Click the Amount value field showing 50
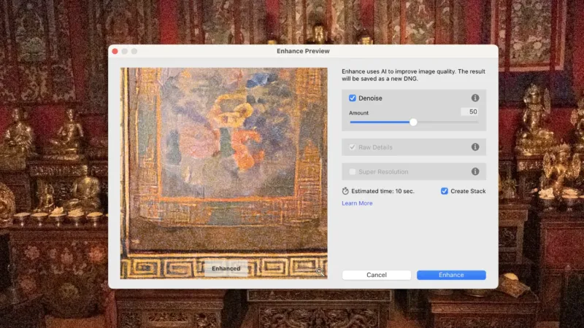This screenshot has height=328, width=584. click(x=469, y=112)
